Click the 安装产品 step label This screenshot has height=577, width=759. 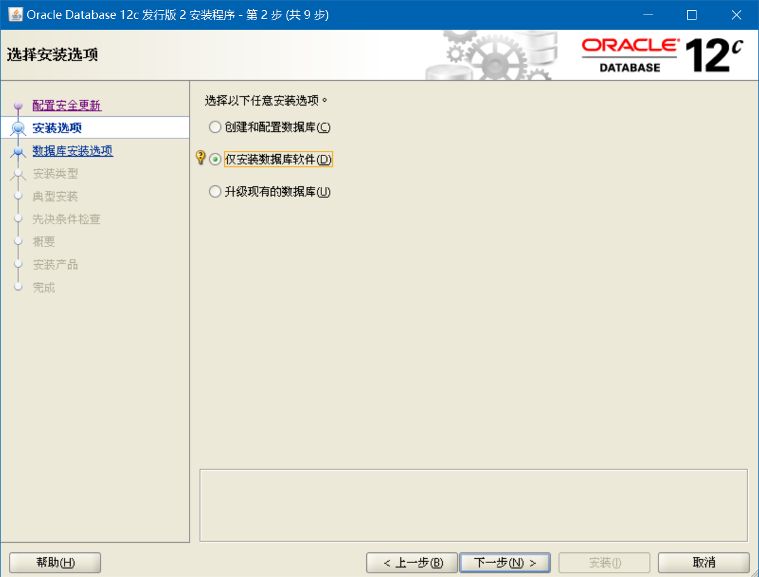click(x=56, y=265)
